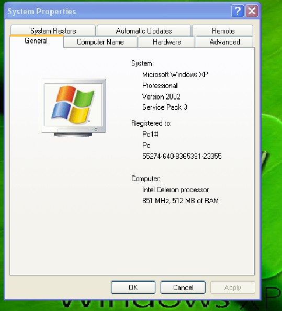
Task: Select the General tab
Action: 36,41
